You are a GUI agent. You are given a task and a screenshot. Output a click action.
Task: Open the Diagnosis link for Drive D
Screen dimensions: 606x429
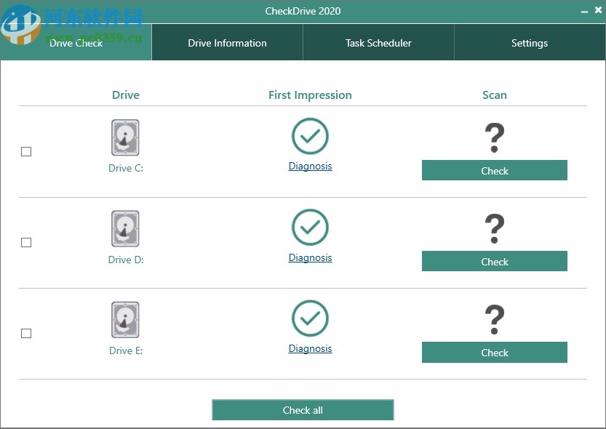[310, 257]
